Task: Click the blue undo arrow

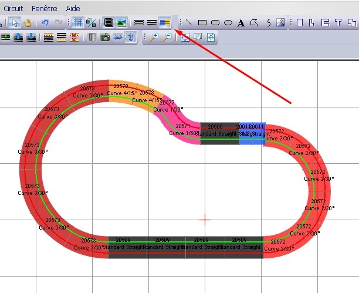Action: click(x=45, y=23)
